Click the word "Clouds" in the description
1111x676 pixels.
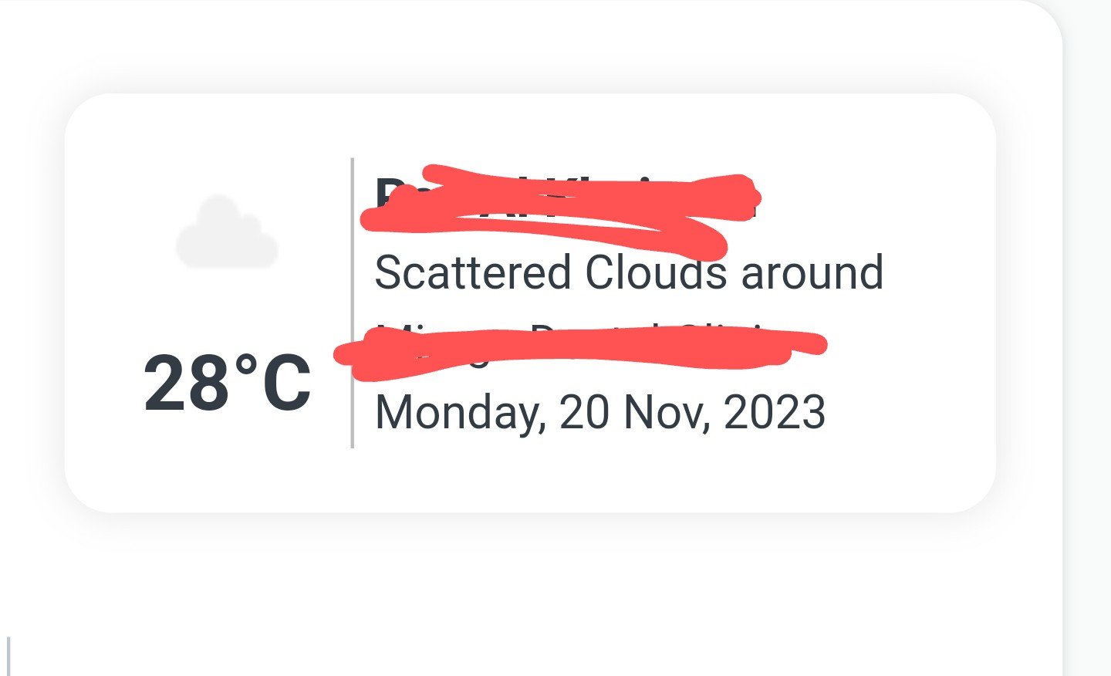click(656, 272)
